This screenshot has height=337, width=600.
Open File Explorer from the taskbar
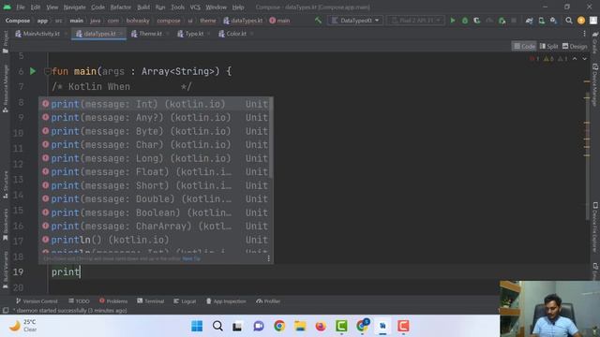point(300,326)
